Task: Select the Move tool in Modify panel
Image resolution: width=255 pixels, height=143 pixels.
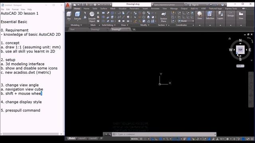Action: (144, 13)
